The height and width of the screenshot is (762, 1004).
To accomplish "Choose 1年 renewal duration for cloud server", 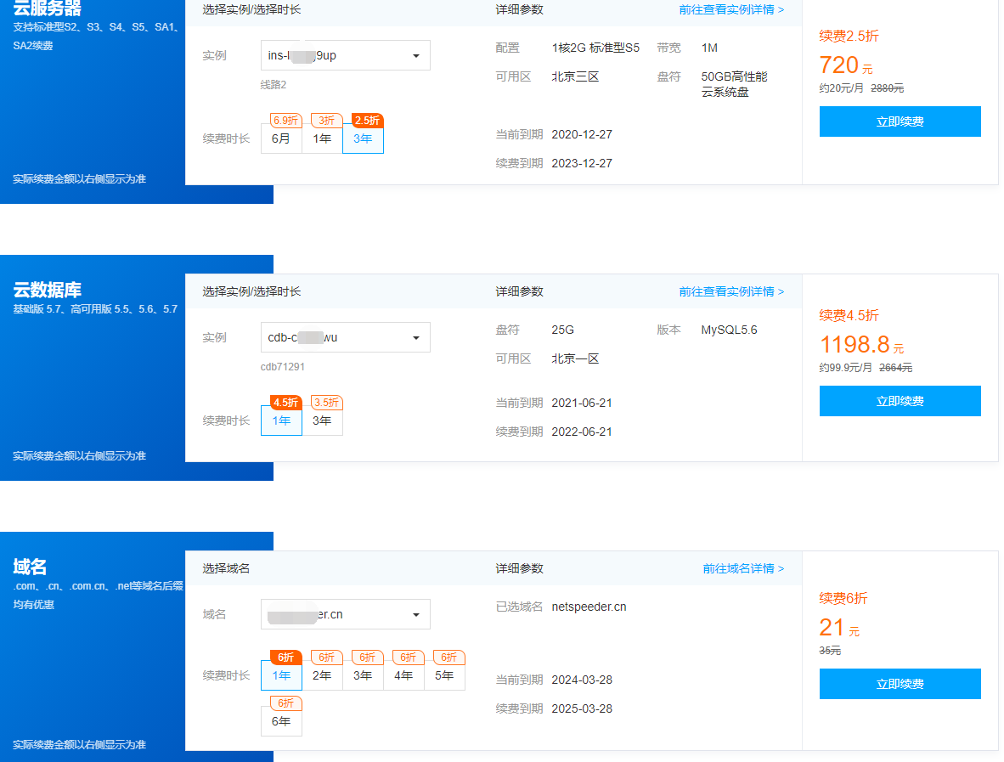I will click(322, 139).
